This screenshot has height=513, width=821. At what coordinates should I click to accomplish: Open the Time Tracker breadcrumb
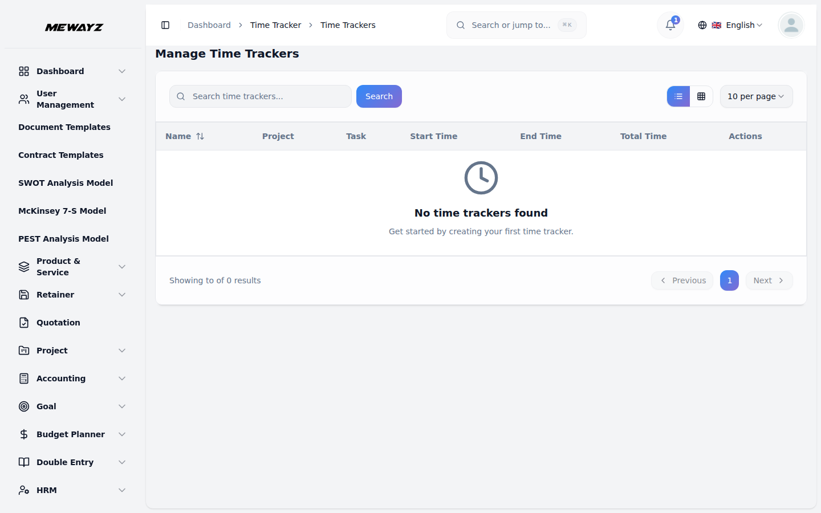click(x=276, y=25)
